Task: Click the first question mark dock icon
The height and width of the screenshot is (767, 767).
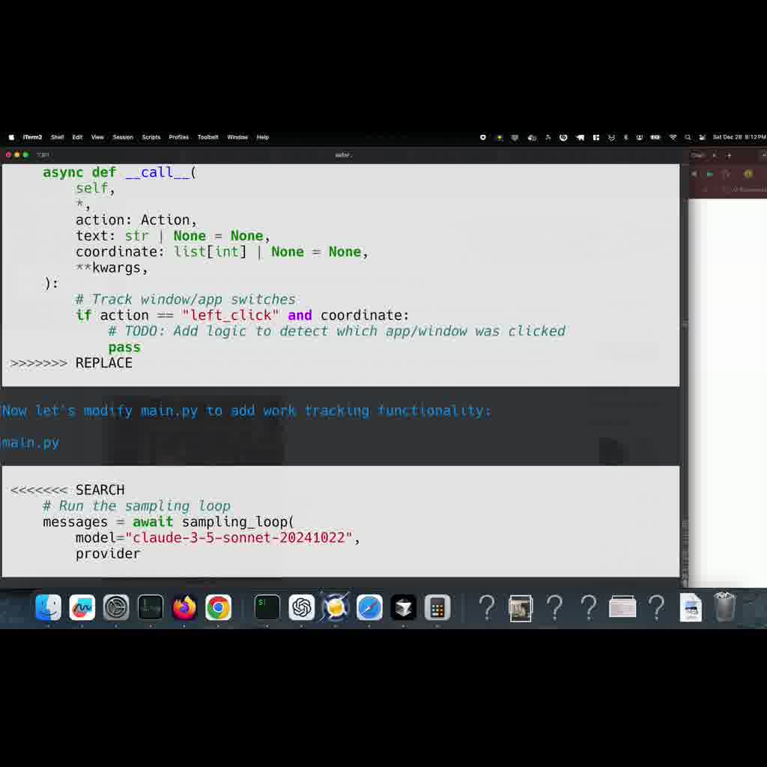Action: [487, 607]
